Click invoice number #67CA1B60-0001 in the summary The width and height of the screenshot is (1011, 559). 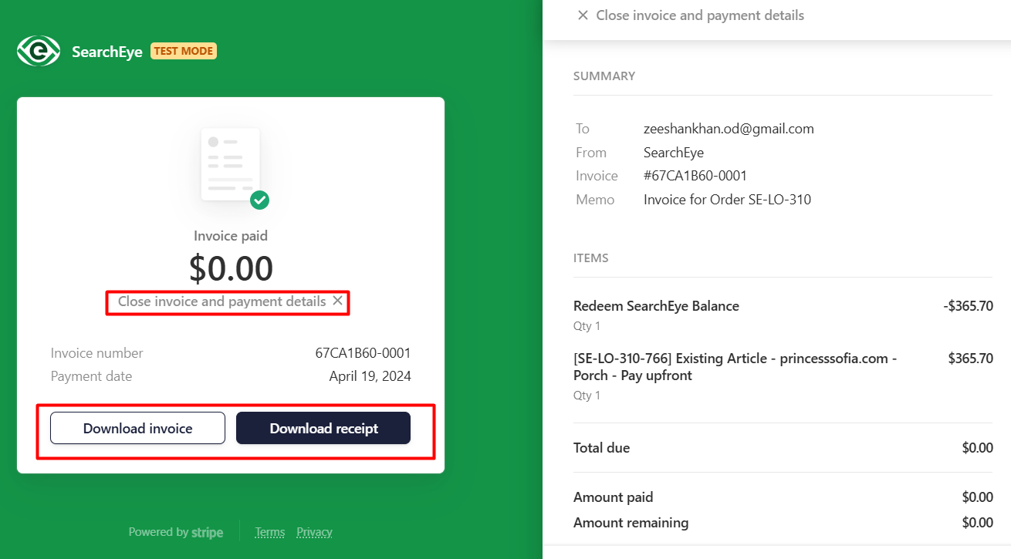coord(695,176)
